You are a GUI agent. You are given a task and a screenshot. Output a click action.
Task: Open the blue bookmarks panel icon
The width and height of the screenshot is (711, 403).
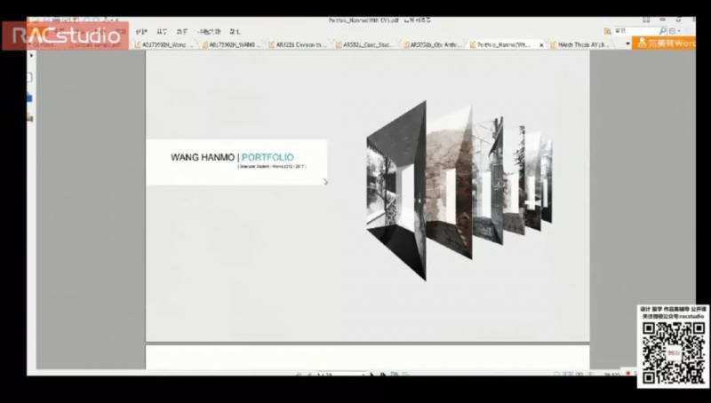click(31, 98)
